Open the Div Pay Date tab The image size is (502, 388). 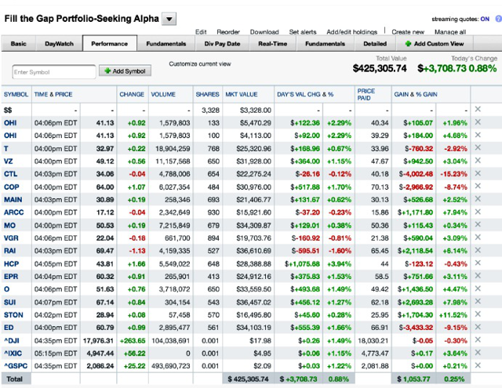tap(222, 43)
